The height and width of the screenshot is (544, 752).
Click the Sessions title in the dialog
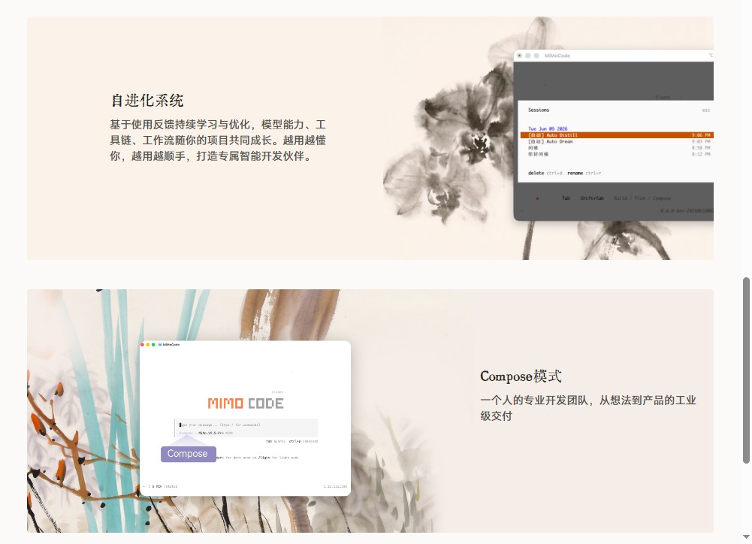pyautogui.click(x=539, y=110)
